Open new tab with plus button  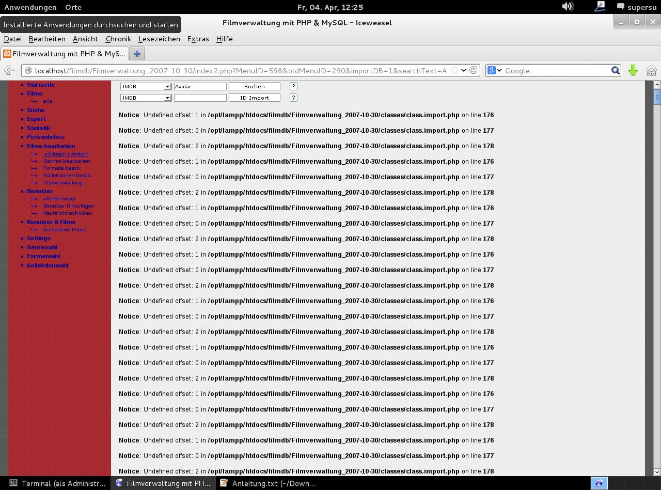(137, 54)
